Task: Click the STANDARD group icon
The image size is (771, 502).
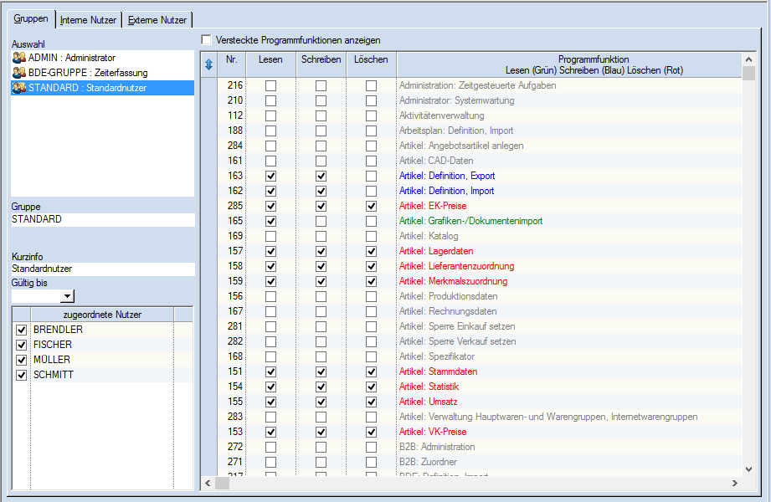Action: 18,88
